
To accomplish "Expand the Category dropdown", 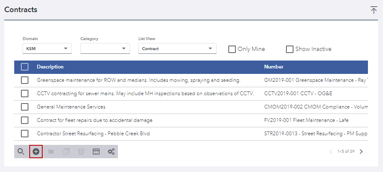I will pyautogui.click(x=105, y=49).
